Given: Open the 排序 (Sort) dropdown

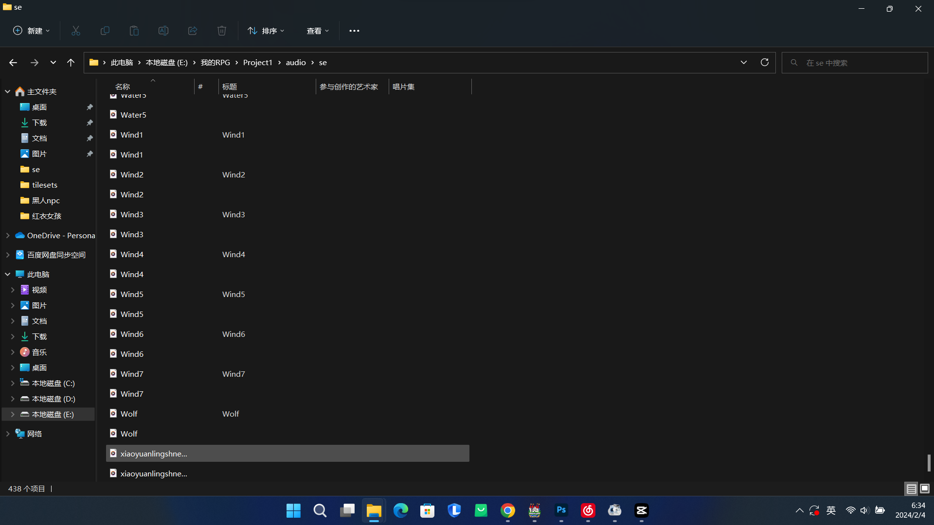Looking at the screenshot, I should point(266,31).
